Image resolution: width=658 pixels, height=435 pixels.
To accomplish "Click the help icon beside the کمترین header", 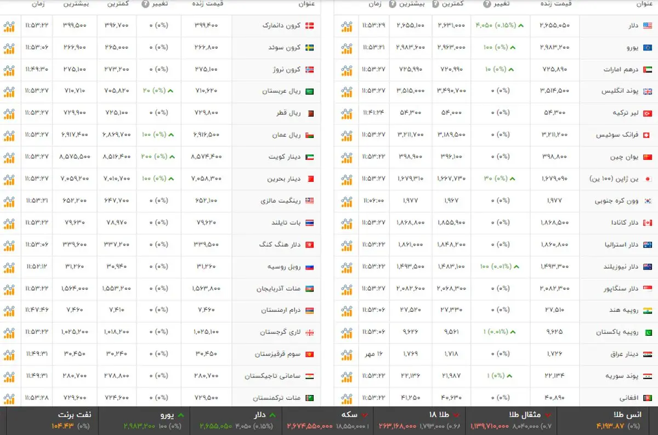I will (436, 4).
